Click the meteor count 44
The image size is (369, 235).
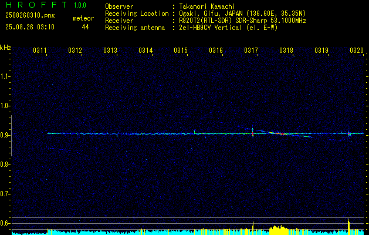(x=85, y=27)
